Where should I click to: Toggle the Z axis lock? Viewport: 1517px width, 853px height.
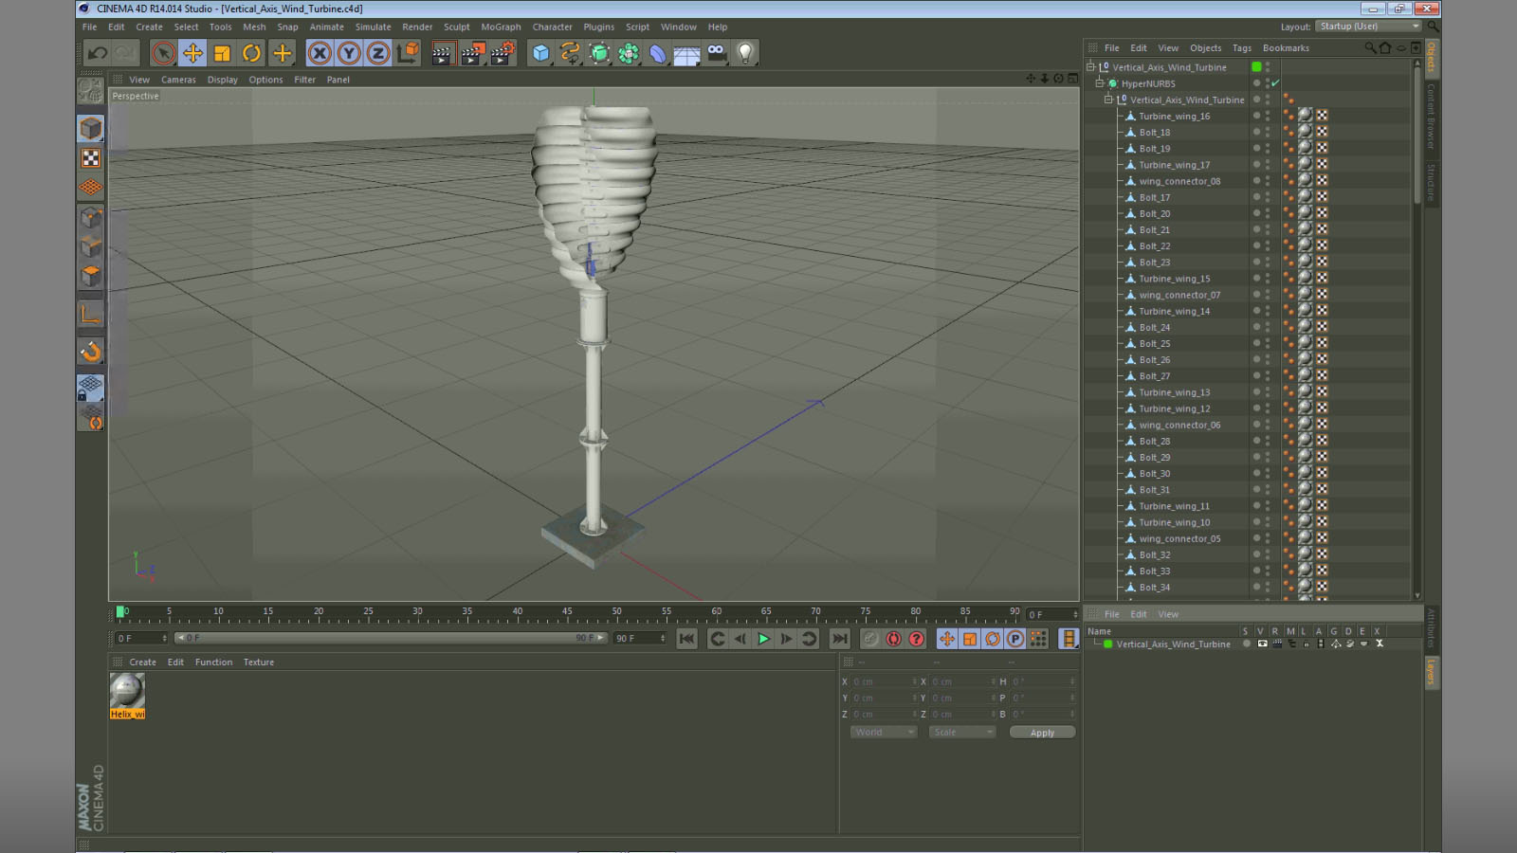[377, 53]
